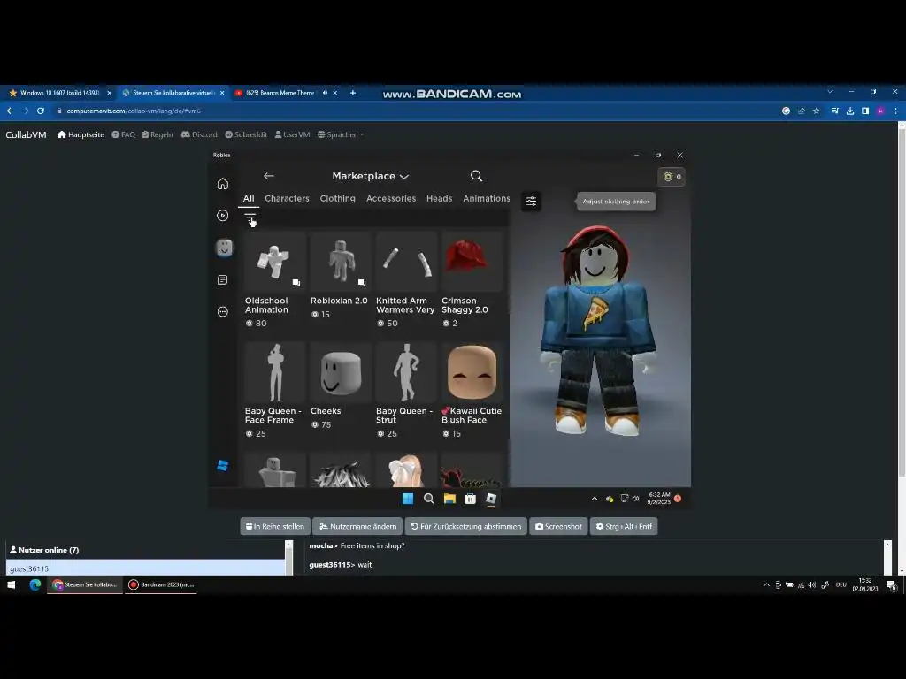The height and width of the screenshot is (679, 906).
Task: Open the VM taskbar File Explorer icon
Action: pyautogui.click(x=449, y=499)
